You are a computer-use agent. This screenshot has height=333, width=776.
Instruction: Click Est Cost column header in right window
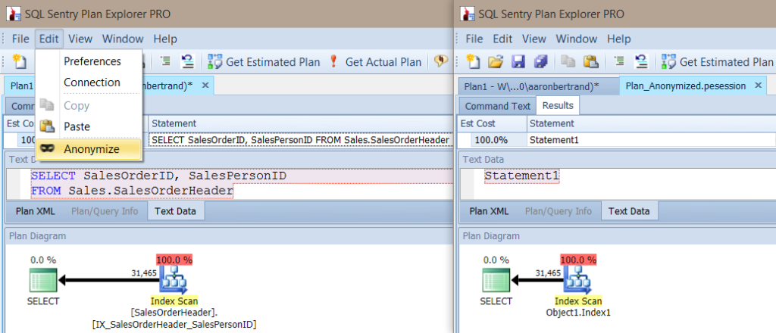pyautogui.click(x=493, y=123)
